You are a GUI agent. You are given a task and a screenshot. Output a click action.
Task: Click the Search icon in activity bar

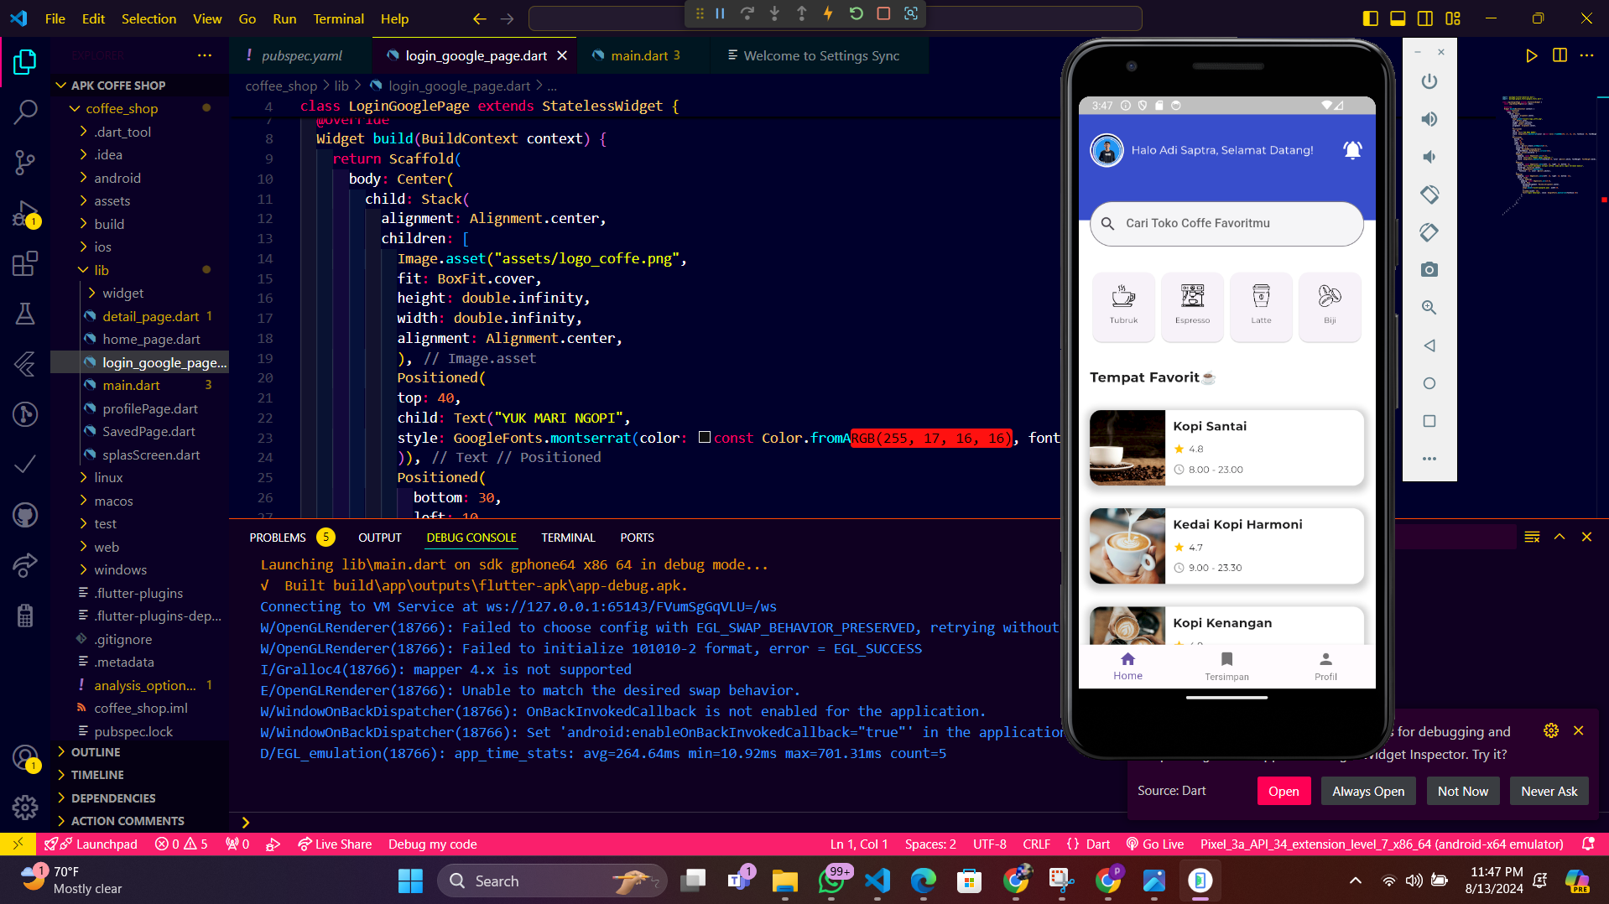point(25,112)
